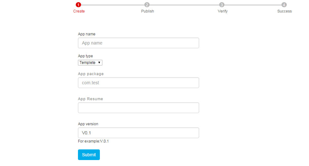
Task: Focus the App name input field
Action: point(138,43)
